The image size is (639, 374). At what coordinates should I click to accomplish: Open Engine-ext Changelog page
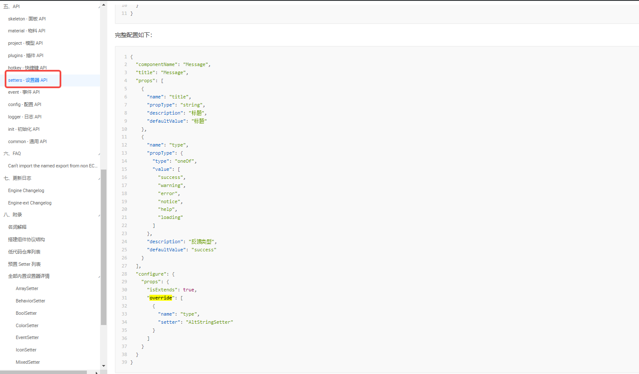[30, 203]
